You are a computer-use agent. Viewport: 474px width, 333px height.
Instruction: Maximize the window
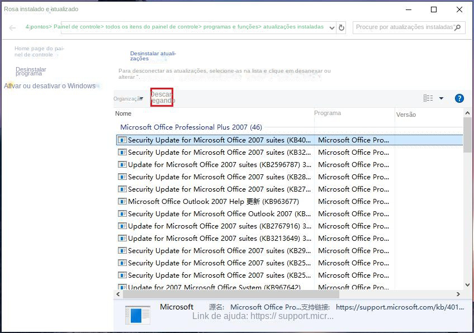[434, 9]
